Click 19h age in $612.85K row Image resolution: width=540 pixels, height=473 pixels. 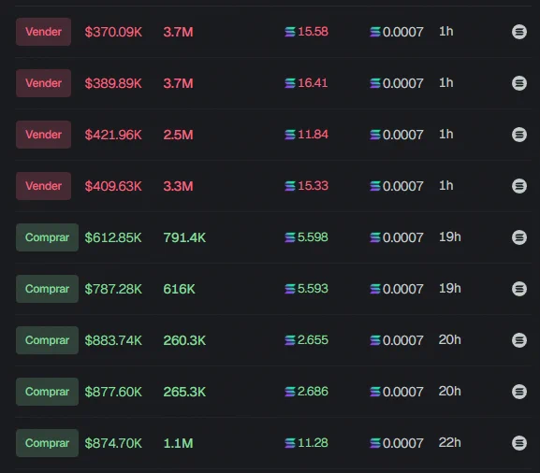point(450,237)
